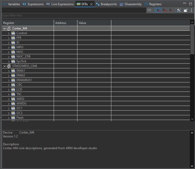The image size is (195, 169).
Task: Collapse the Cortex_M4 tree node
Action: tap(5, 28)
